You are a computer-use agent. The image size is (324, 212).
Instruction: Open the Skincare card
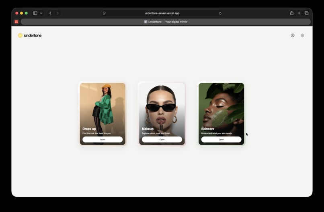click(221, 140)
